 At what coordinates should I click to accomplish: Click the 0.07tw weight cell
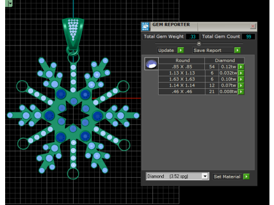coord(228,85)
